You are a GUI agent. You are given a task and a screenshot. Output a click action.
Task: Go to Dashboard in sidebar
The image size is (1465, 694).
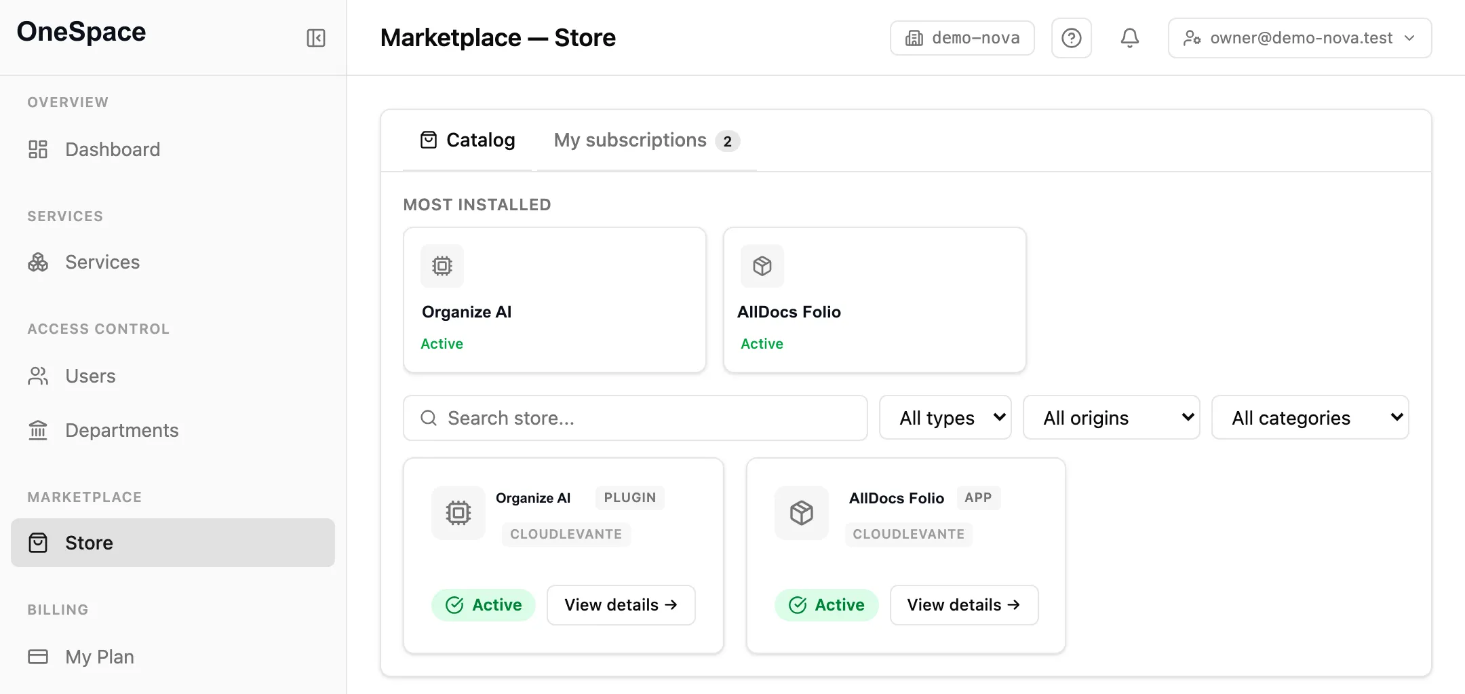173,149
